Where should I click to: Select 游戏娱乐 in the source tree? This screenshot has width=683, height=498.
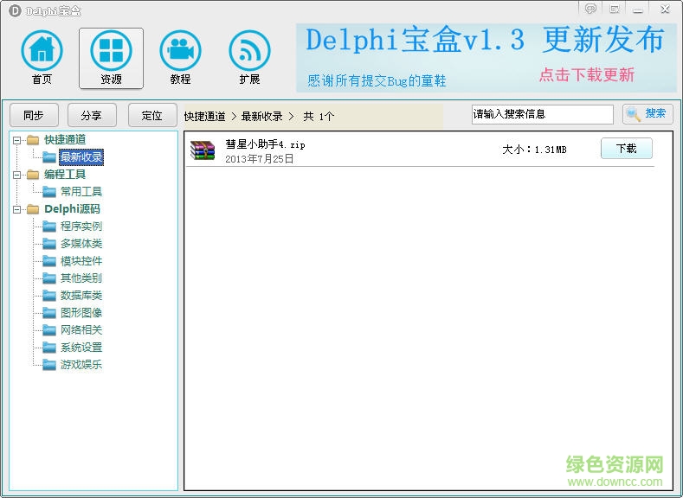click(x=81, y=365)
